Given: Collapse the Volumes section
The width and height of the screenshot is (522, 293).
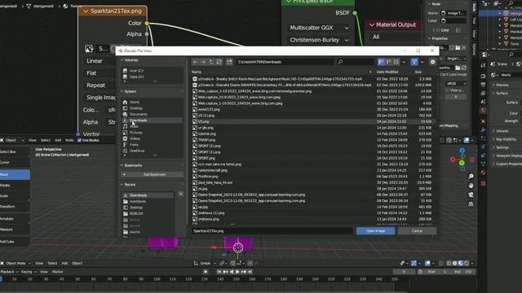Looking at the screenshot, I should 122,60.
